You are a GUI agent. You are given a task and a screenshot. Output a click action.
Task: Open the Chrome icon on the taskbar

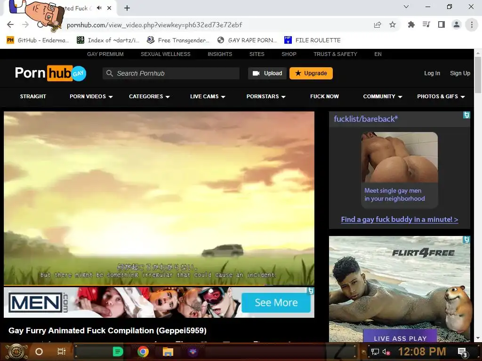pyautogui.click(x=143, y=352)
